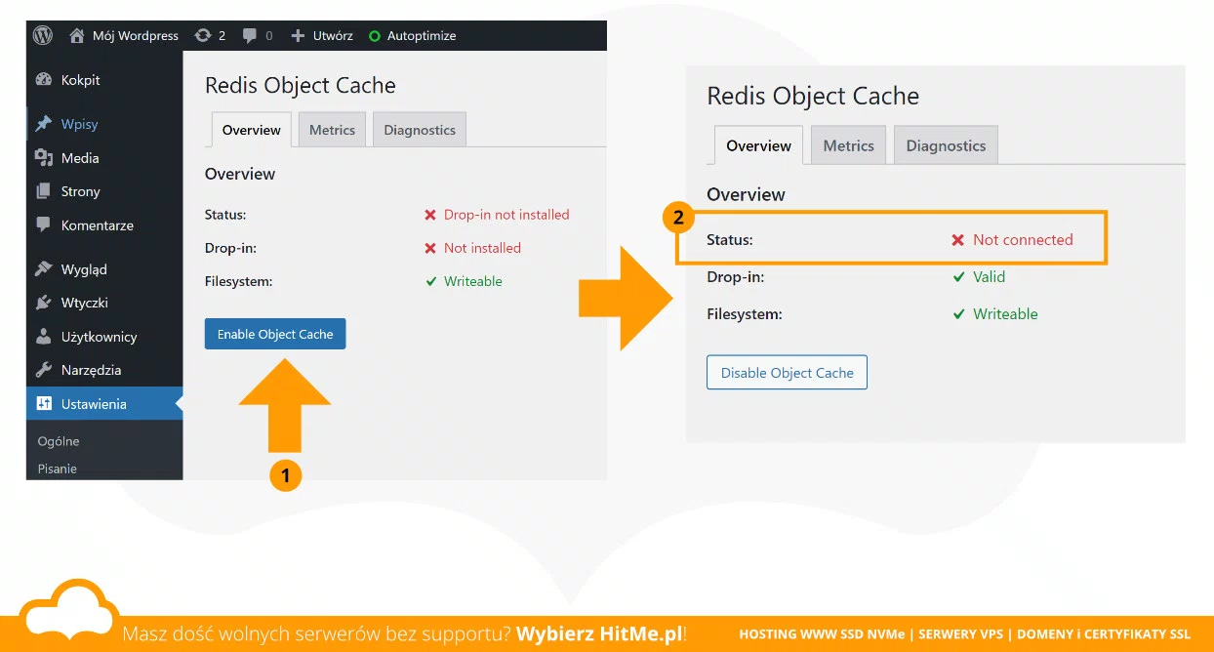Click the "Filesystem:" label in the left panel
The image size is (1214, 652).
pos(238,281)
